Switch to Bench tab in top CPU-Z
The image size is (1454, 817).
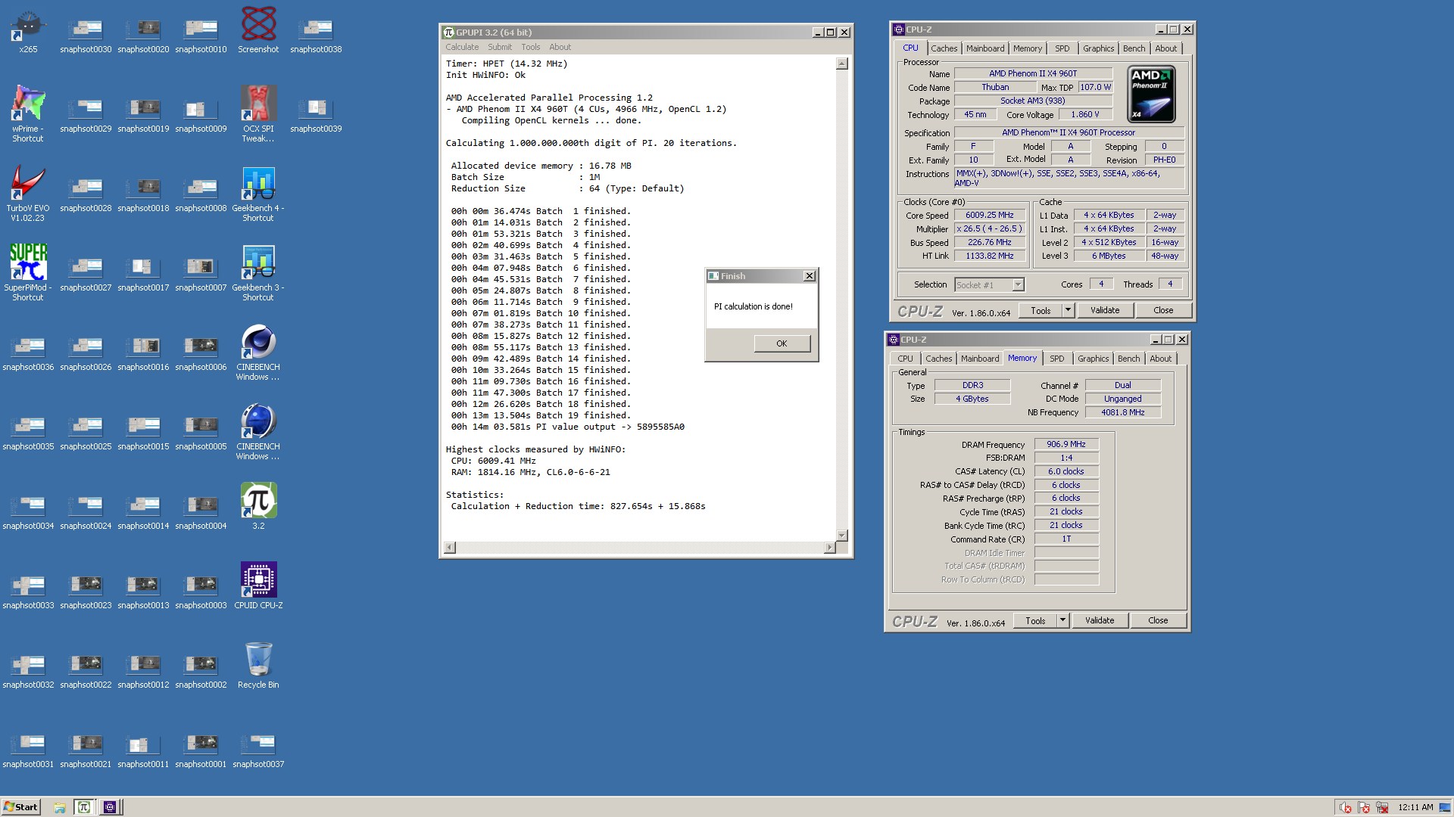(1134, 48)
